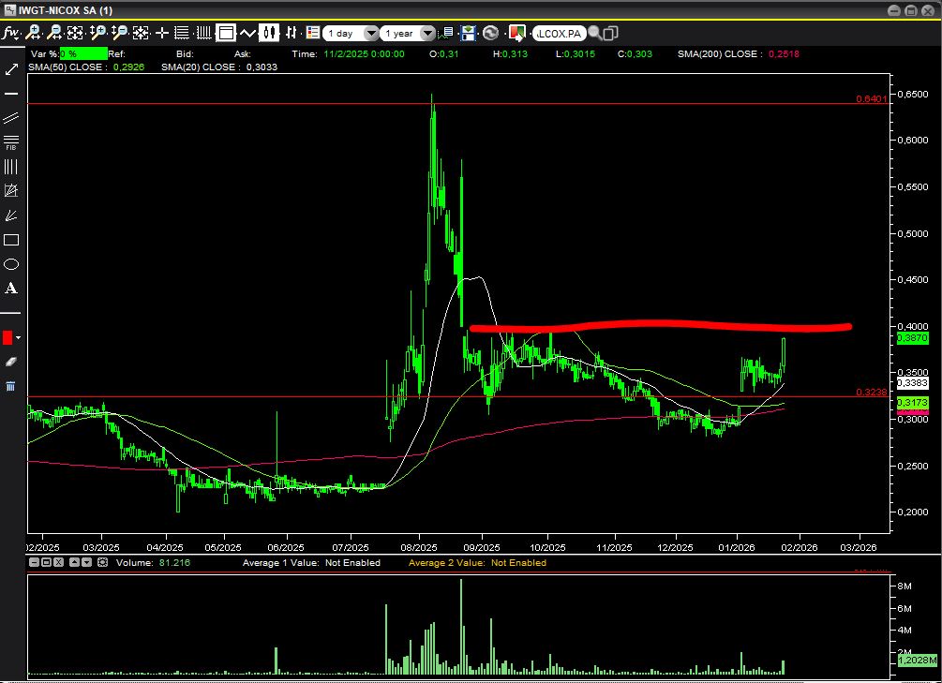Pick the rectangle drawing tool
Viewport: 942px width, 683px height.
(11, 240)
